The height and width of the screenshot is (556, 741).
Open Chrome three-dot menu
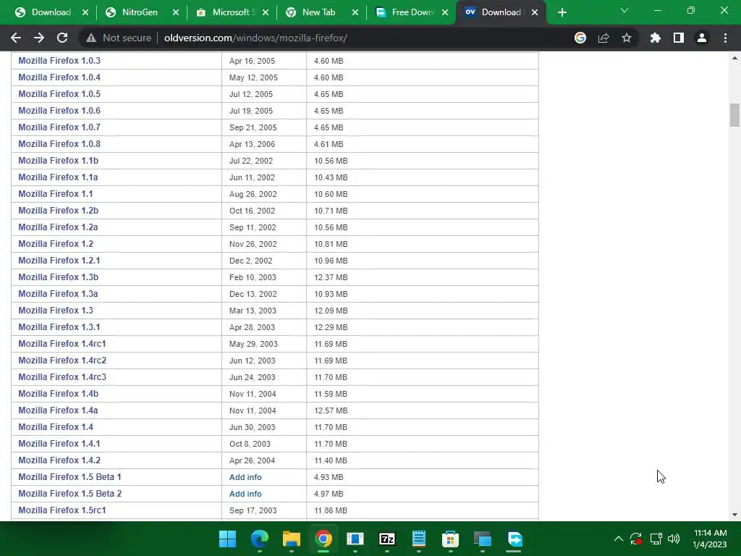725,38
